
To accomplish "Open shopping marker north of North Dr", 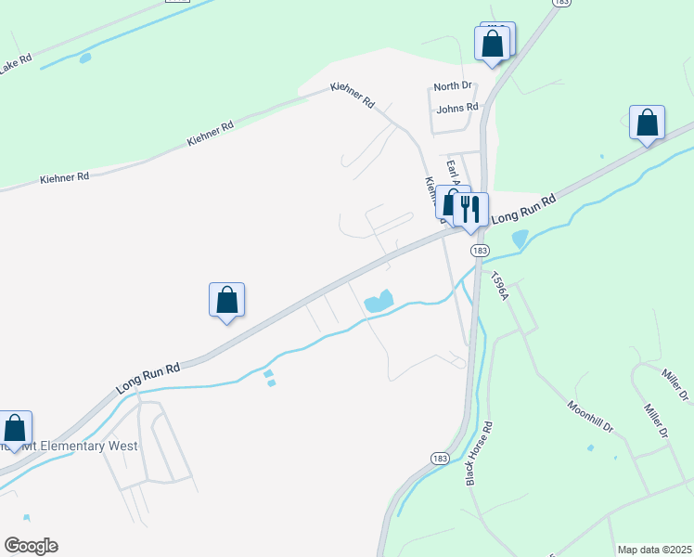I will click(492, 45).
